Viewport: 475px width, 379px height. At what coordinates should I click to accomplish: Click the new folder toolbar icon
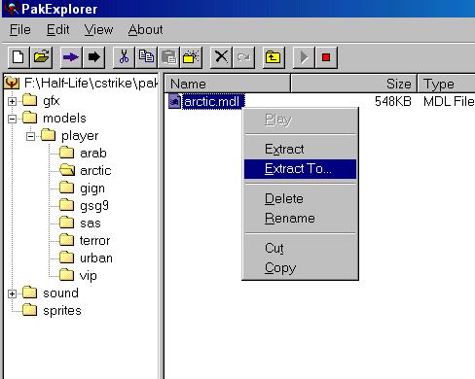(x=191, y=57)
